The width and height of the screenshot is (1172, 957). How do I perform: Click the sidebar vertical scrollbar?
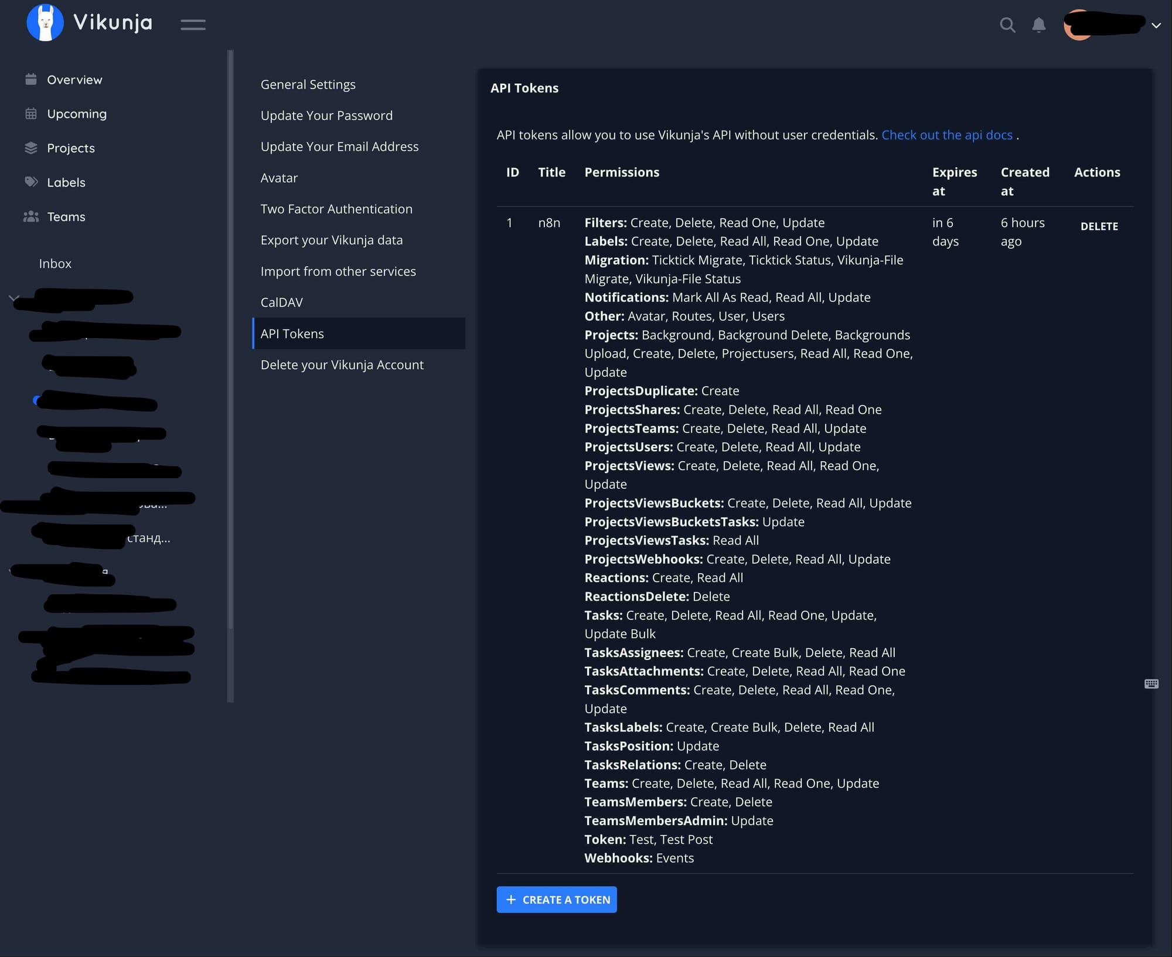coord(230,375)
